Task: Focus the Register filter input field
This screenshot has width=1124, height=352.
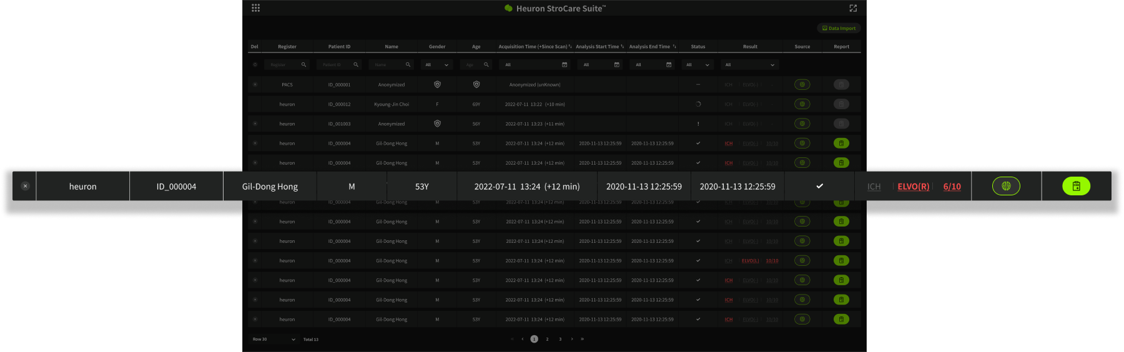Action: tap(287, 64)
